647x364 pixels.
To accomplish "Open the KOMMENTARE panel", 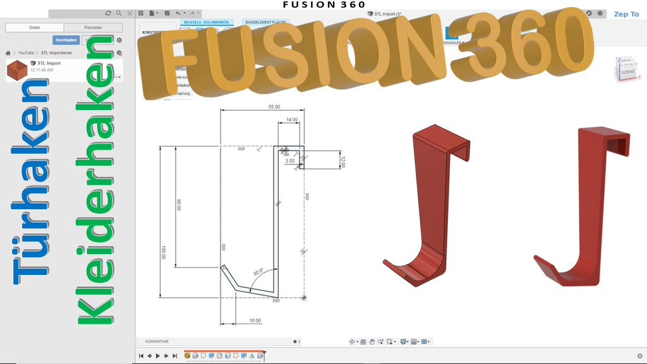I will [157, 342].
